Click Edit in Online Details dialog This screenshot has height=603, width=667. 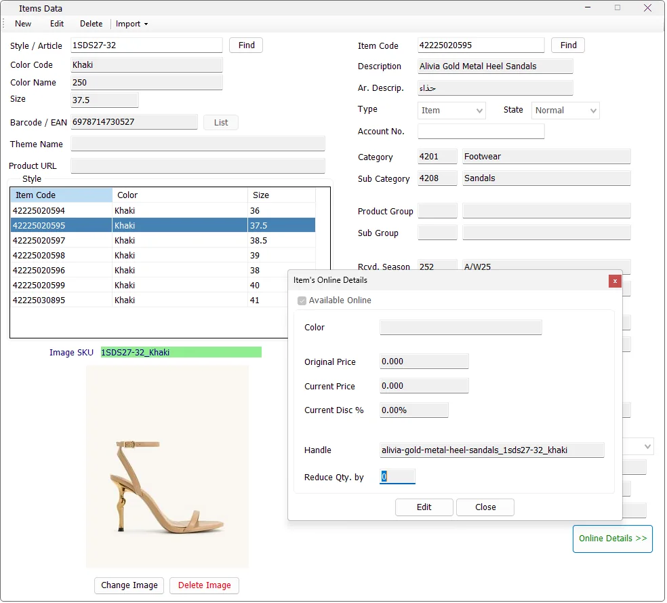pyautogui.click(x=424, y=507)
